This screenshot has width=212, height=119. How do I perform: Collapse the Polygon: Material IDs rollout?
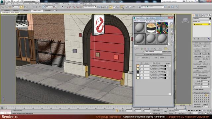coord(201,78)
